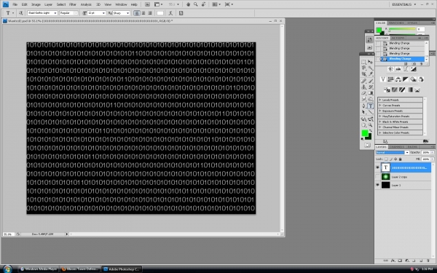Screen dimensions: 437x273
Task: Add a Vibrance adjustment
Action: coord(383,79)
